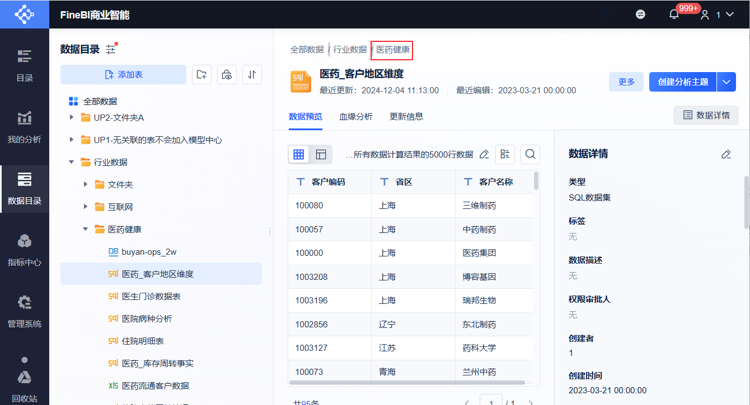Switch to the 更新信息 tab
750x405 pixels.
point(406,117)
